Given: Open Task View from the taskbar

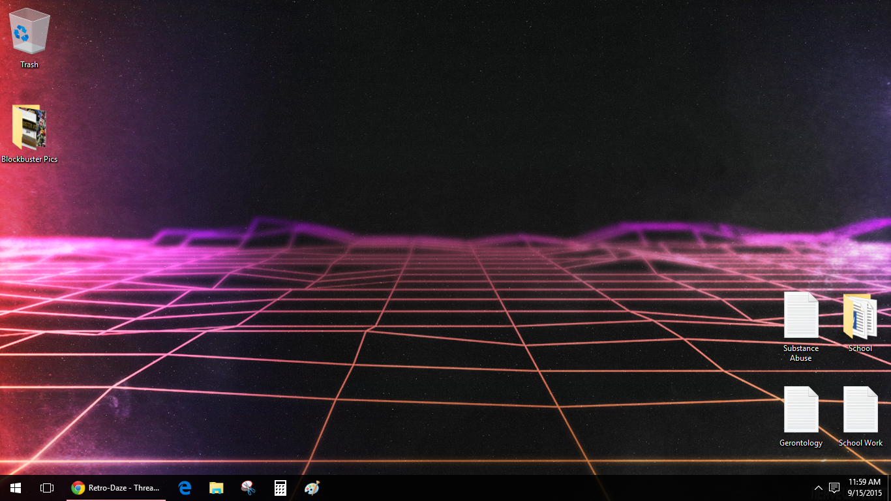Looking at the screenshot, I should pos(47,488).
